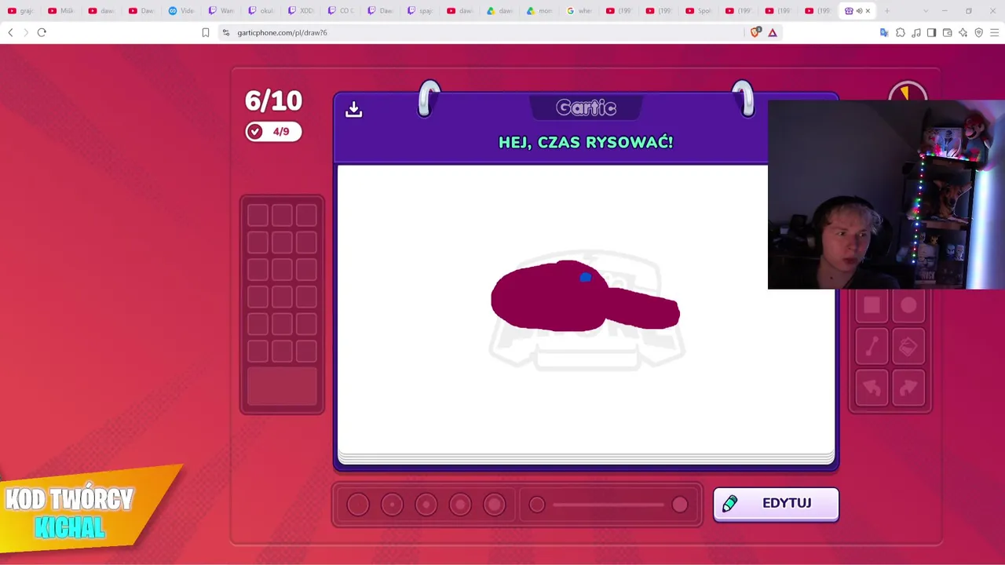Click the round timer icon
This screenshot has width=1005, height=565.
click(x=908, y=94)
